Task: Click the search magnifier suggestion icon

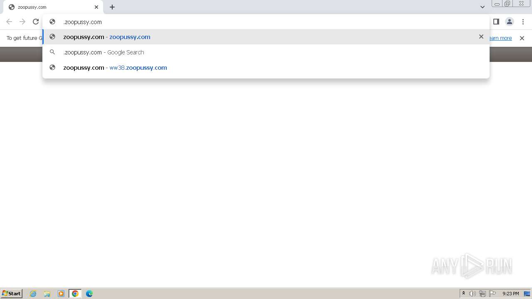Action: (52, 52)
